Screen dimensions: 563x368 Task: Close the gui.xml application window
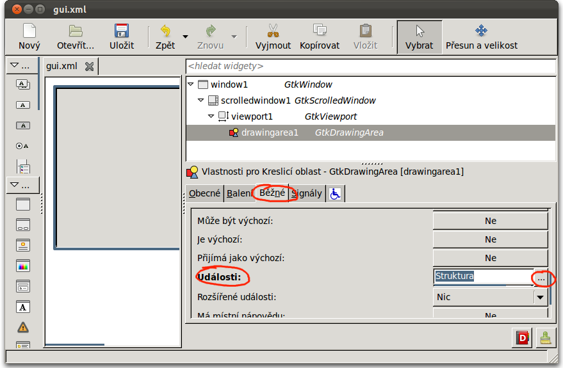(x=17, y=10)
